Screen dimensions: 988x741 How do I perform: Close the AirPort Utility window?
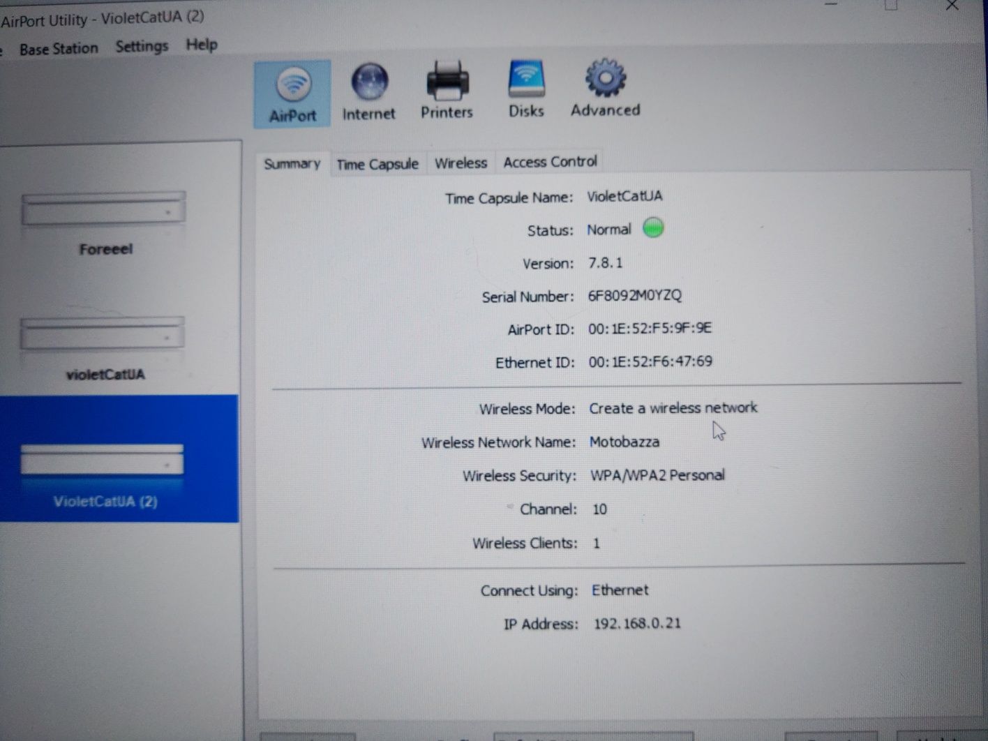pyautogui.click(x=952, y=6)
